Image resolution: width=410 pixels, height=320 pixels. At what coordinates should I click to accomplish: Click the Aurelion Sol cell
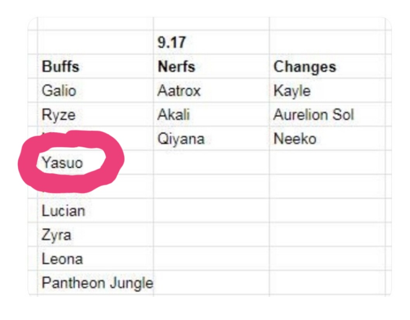coord(327,114)
